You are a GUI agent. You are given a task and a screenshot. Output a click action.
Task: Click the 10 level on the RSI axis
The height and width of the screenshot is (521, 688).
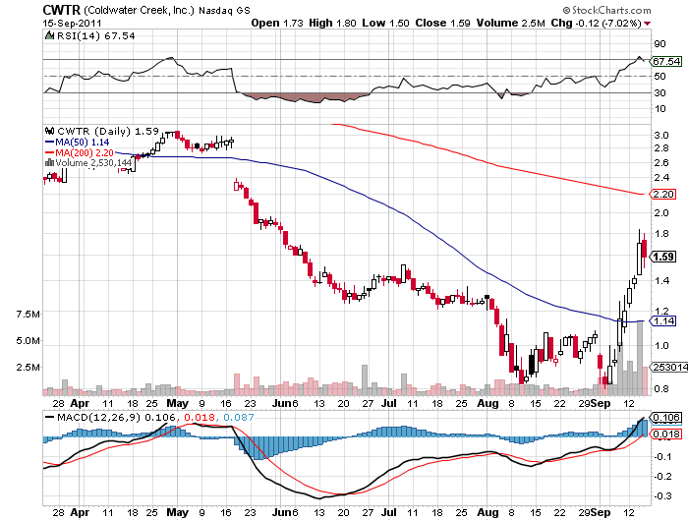pyautogui.click(x=659, y=109)
